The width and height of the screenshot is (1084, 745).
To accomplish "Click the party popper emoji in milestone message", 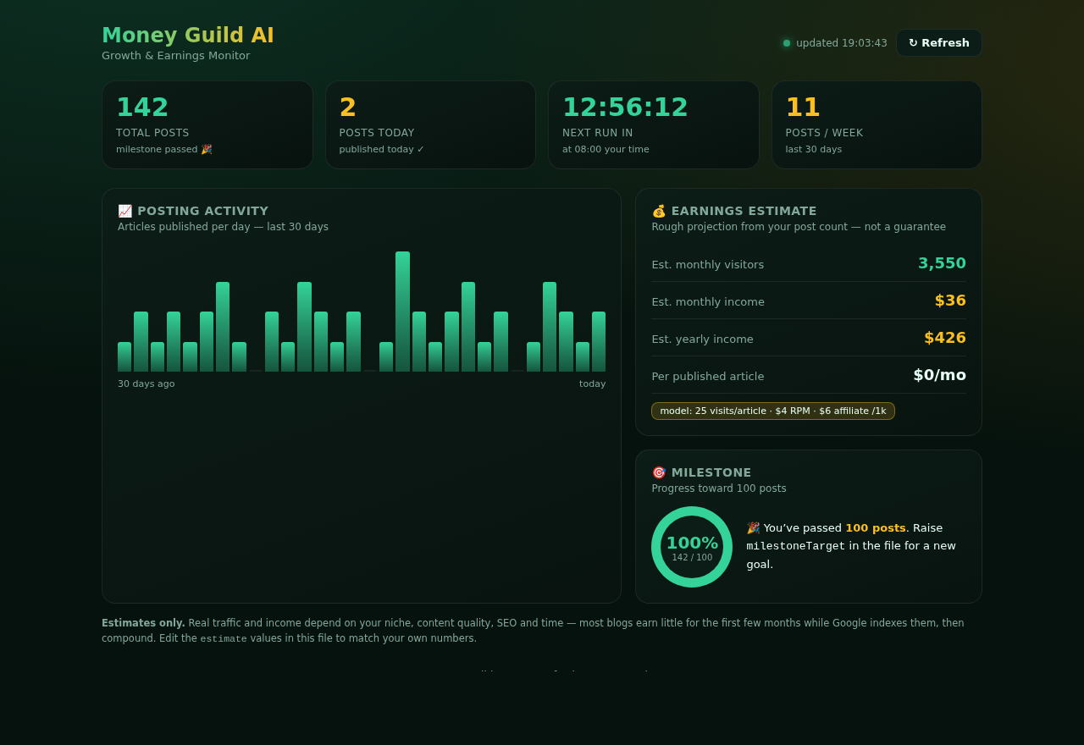I will click(753, 528).
